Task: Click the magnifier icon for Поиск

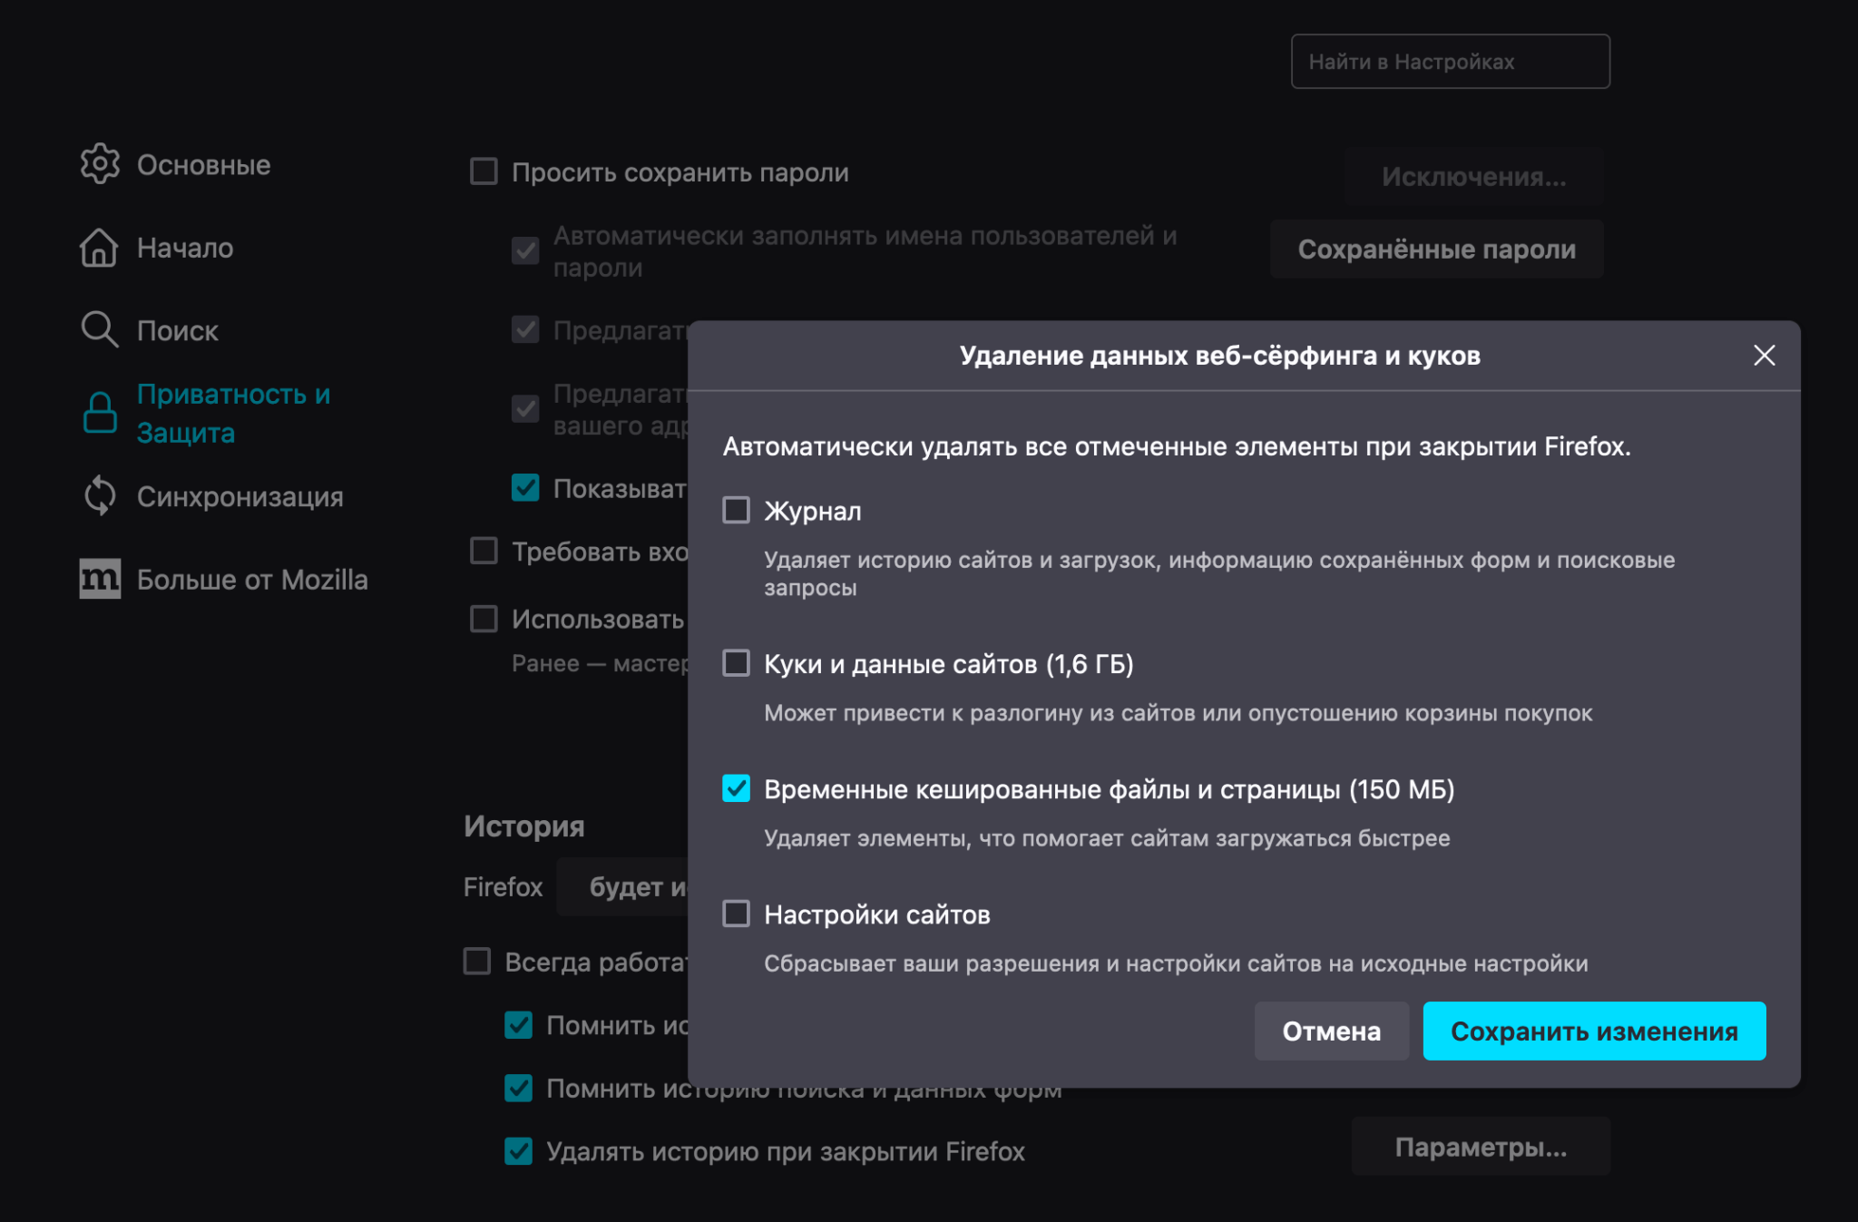Action: [100, 330]
